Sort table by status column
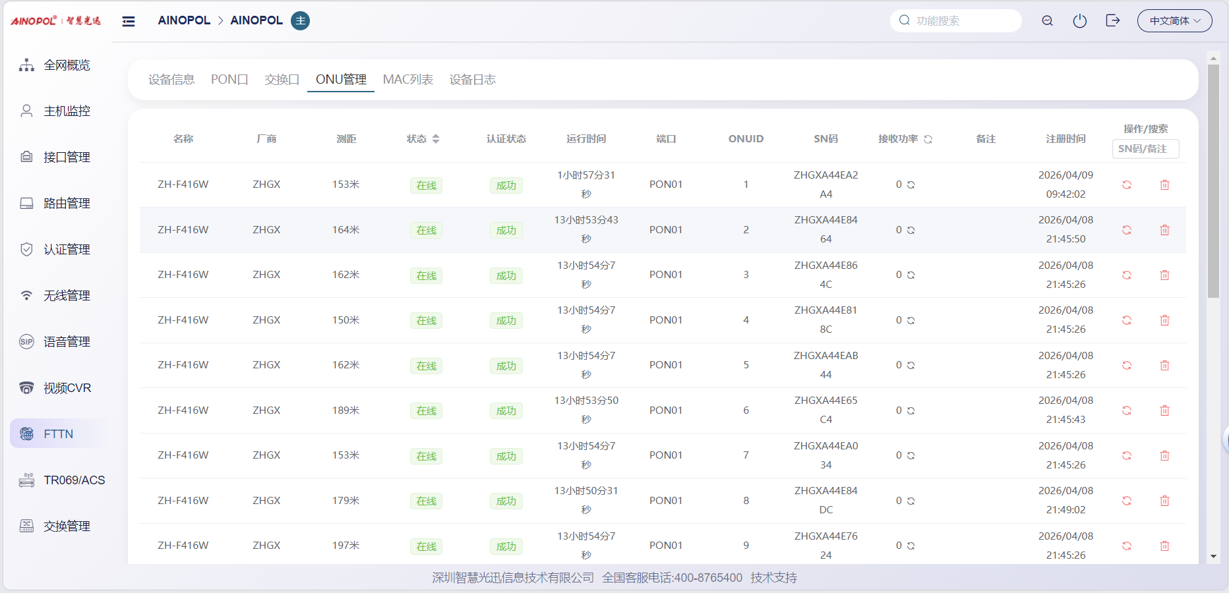 (435, 139)
